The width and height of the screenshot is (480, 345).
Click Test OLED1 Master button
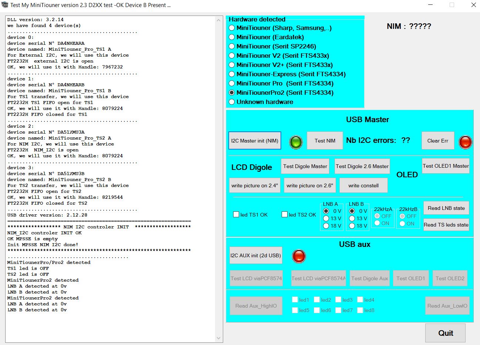(x=446, y=166)
